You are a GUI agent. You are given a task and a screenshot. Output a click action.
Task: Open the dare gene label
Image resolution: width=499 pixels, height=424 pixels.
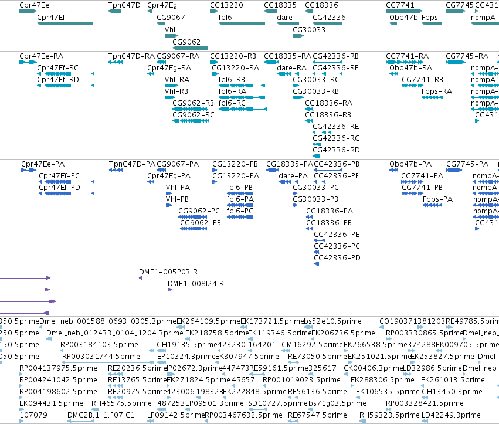pyautogui.click(x=284, y=18)
